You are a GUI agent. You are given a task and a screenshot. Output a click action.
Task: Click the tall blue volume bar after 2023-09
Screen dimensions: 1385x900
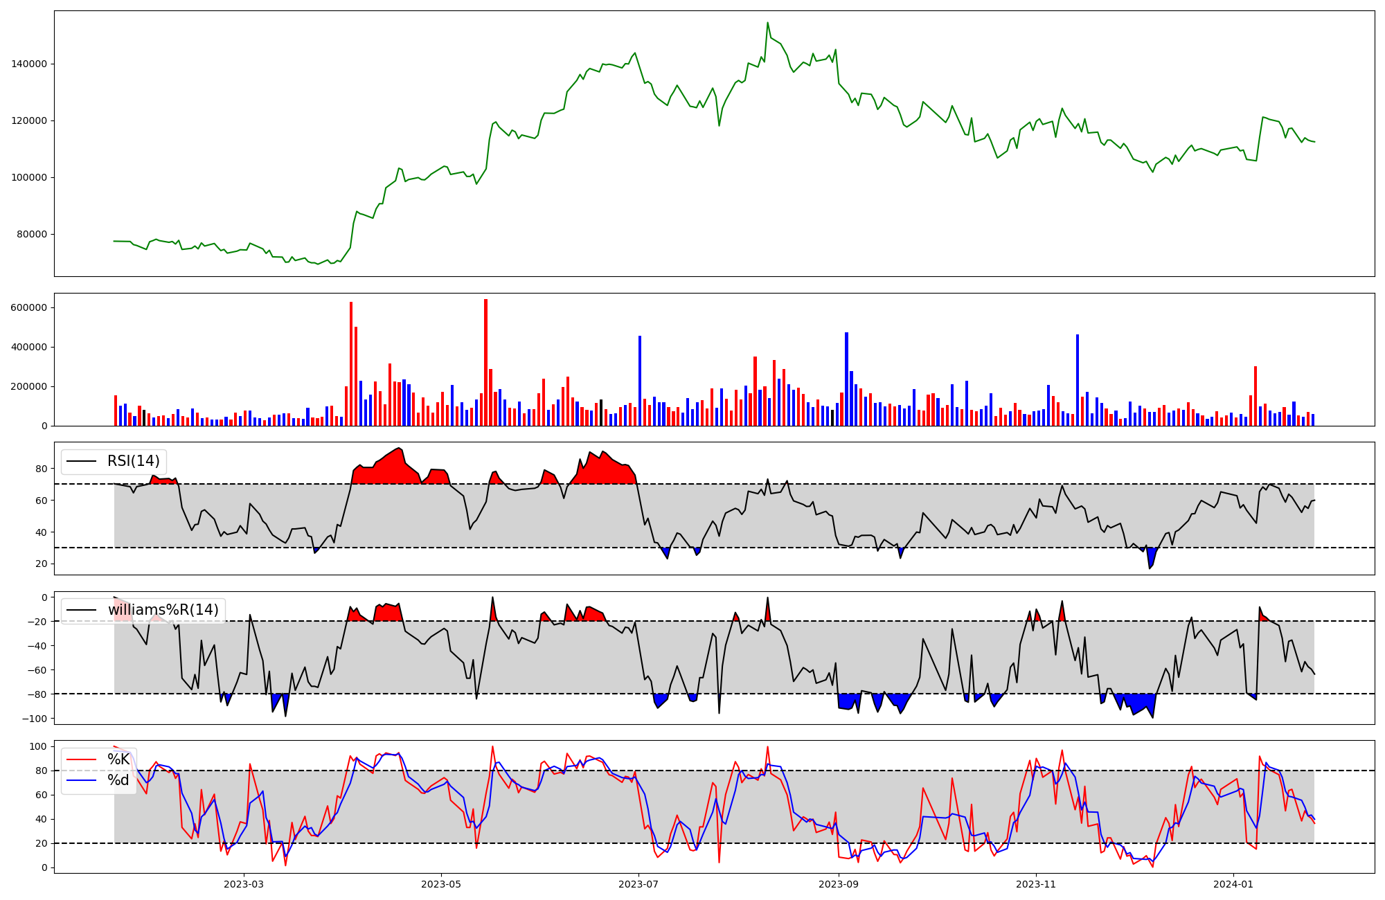pyautogui.click(x=846, y=379)
